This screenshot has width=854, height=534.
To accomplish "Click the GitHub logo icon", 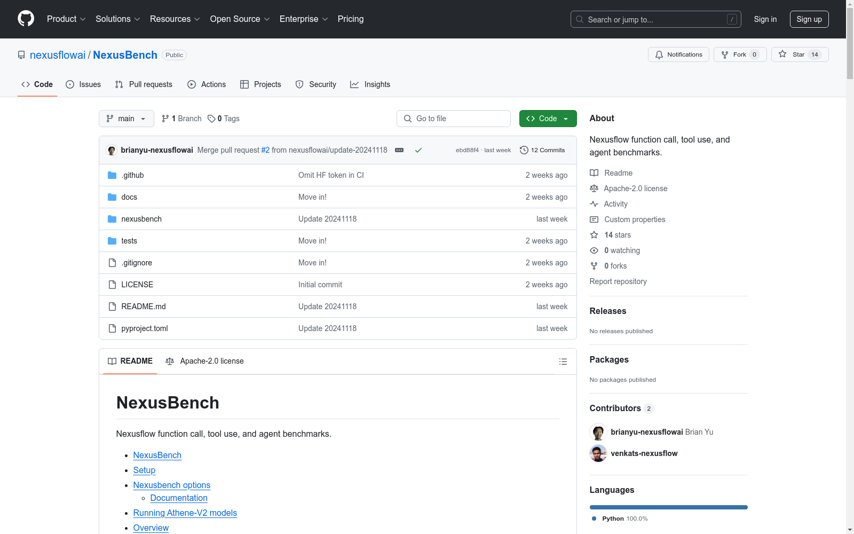I will click(x=26, y=19).
